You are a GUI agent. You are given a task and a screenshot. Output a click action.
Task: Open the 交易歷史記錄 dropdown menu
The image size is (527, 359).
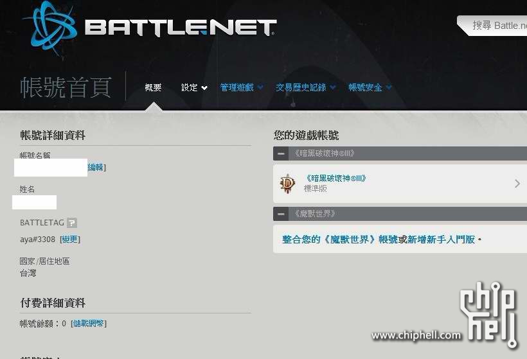(305, 87)
